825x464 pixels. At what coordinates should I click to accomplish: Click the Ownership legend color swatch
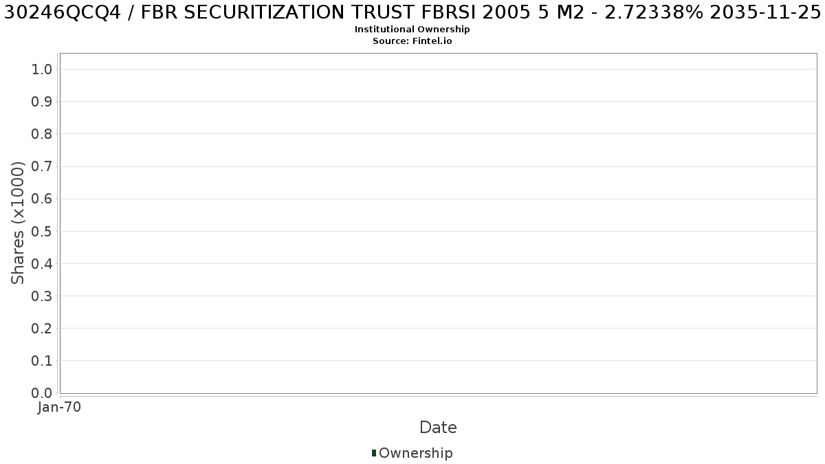coord(374,453)
